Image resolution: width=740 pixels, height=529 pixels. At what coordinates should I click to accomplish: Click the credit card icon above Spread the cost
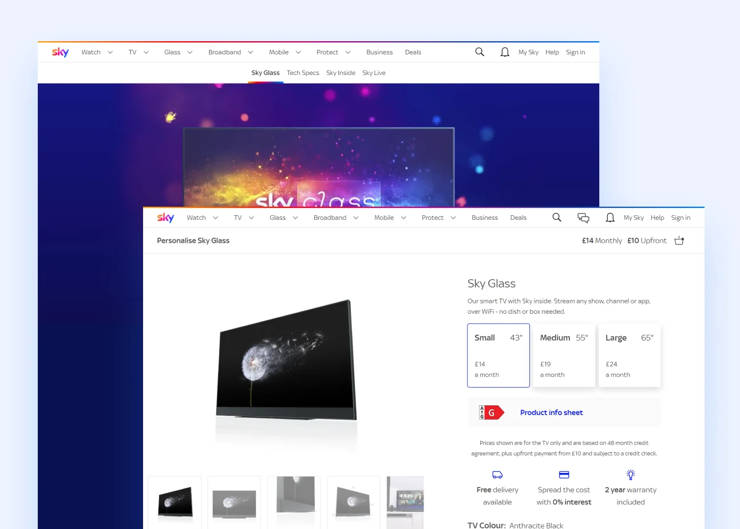[x=564, y=475]
